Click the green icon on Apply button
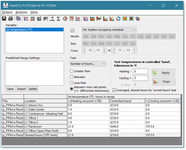Screen dimensions: 186x150 pos(155,72)
